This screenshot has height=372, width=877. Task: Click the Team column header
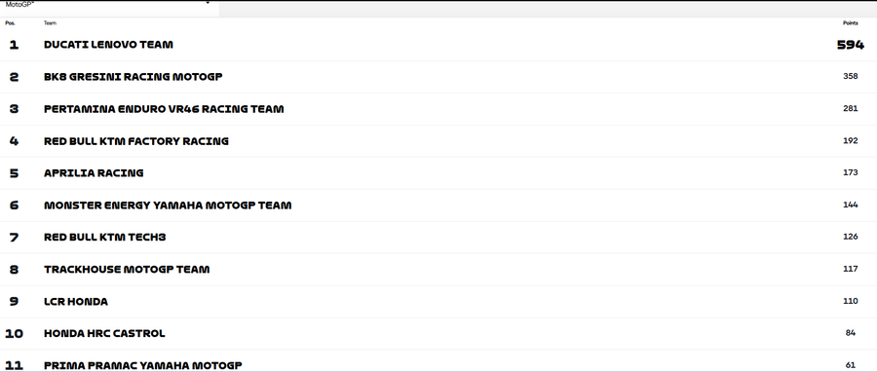click(50, 23)
